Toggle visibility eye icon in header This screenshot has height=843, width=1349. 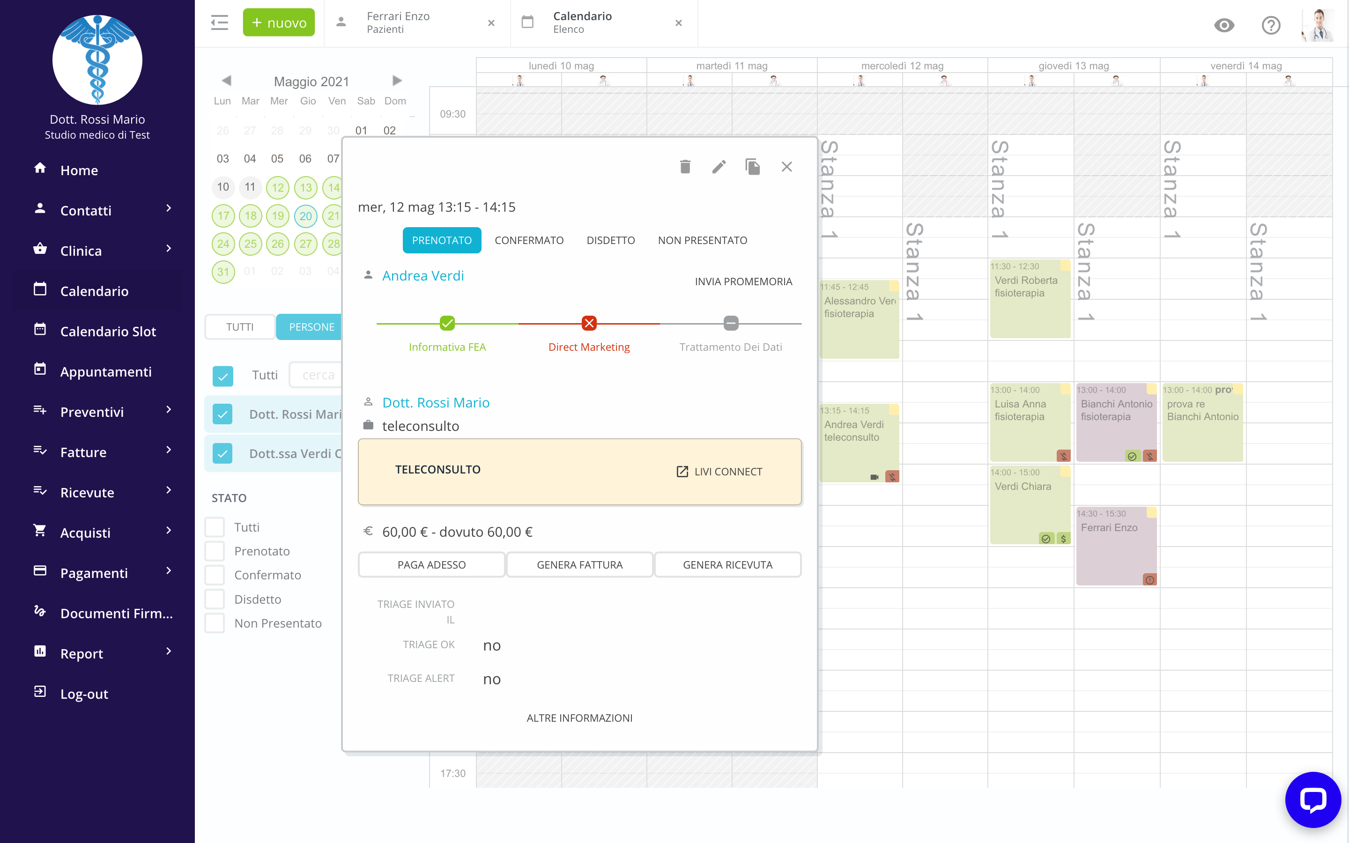(x=1224, y=25)
